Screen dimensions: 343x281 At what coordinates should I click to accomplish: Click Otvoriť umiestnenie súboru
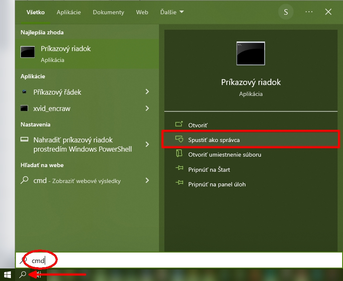(x=225, y=155)
